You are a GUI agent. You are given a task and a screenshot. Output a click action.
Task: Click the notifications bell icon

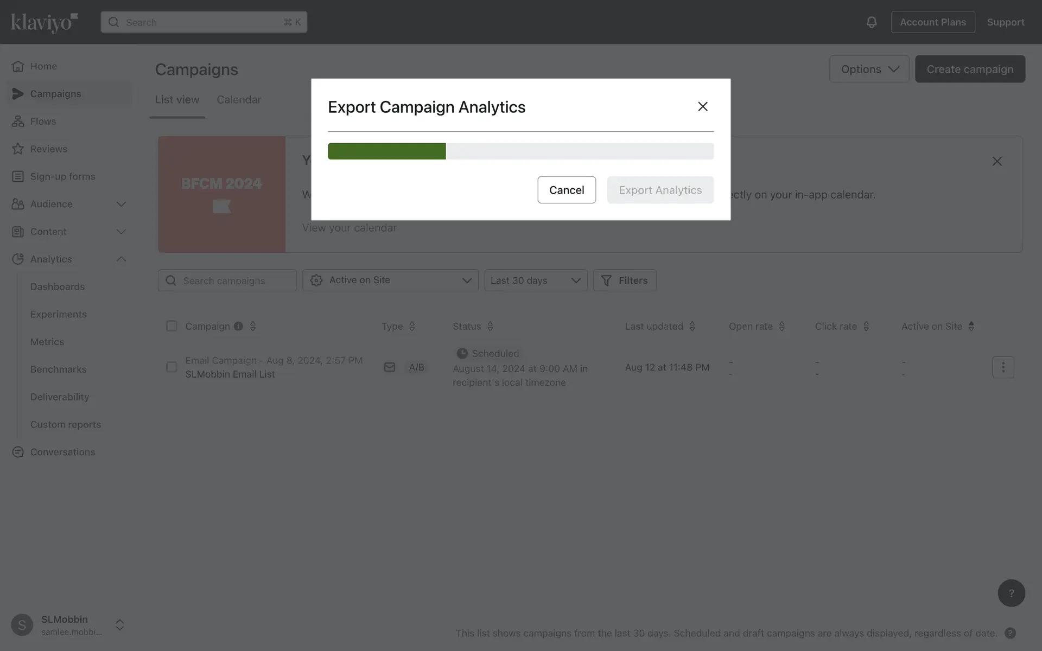click(871, 22)
